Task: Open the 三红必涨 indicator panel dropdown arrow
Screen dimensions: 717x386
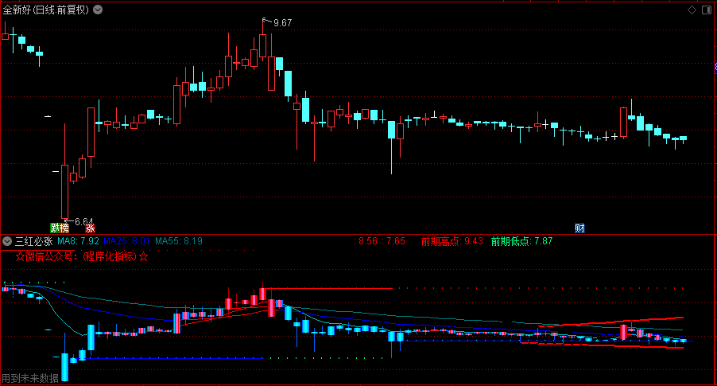Action: (x=7, y=241)
